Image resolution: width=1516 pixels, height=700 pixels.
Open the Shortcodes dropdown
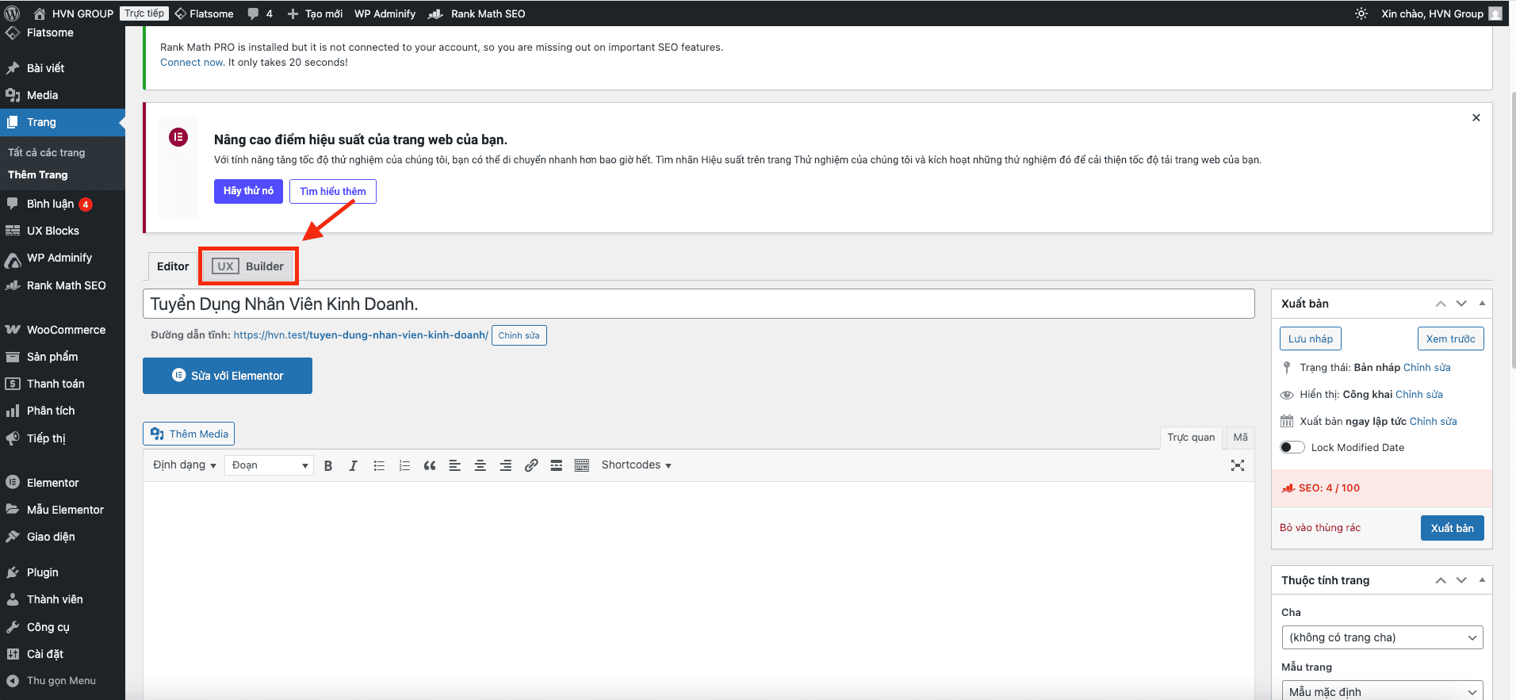(636, 465)
